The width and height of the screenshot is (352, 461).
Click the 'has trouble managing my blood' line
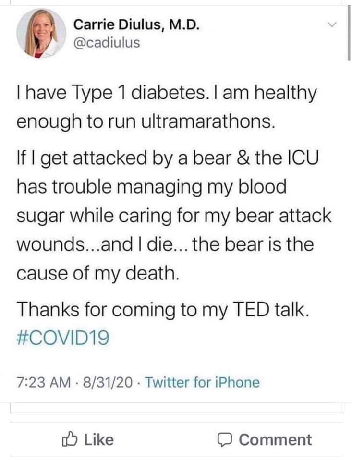[x=151, y=187]
